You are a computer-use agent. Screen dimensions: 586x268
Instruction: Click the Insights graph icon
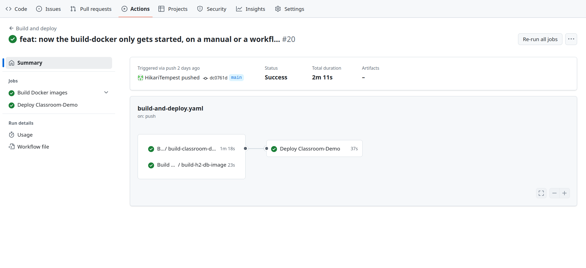(x=239, y=9)
